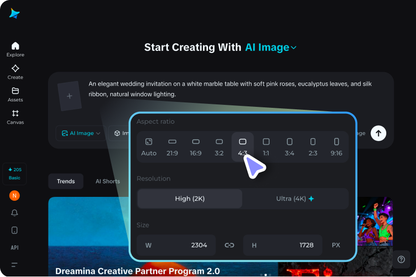Edit the height field 1728
Image resolution: width=416 pixels, height=277 pixels.
pos(283,245)
